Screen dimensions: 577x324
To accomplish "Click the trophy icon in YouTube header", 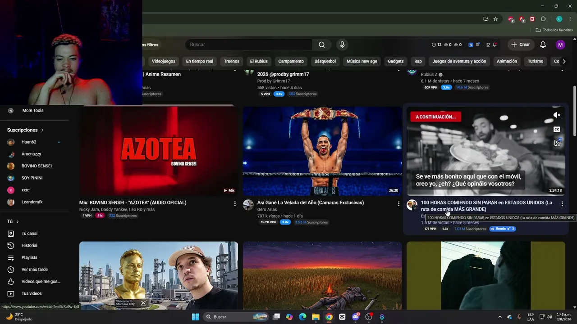I will [x=488, y=45].
